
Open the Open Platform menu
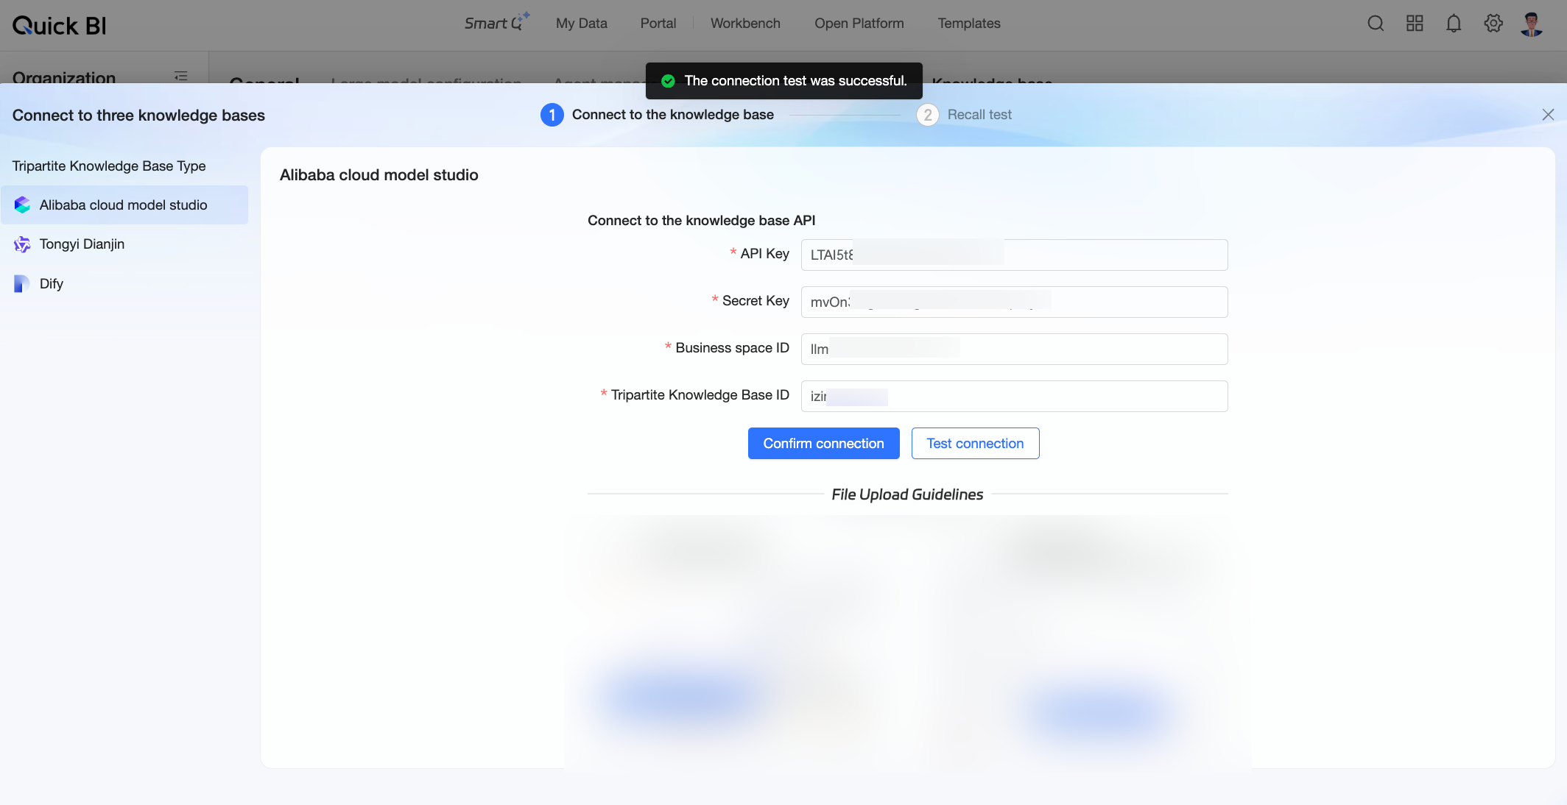point(859,24)
